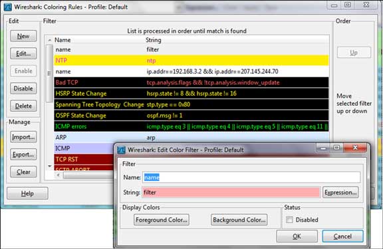This screenshot has height=249, width=383.
Task: Confirm the filter with OK
Action: (297, 236)
